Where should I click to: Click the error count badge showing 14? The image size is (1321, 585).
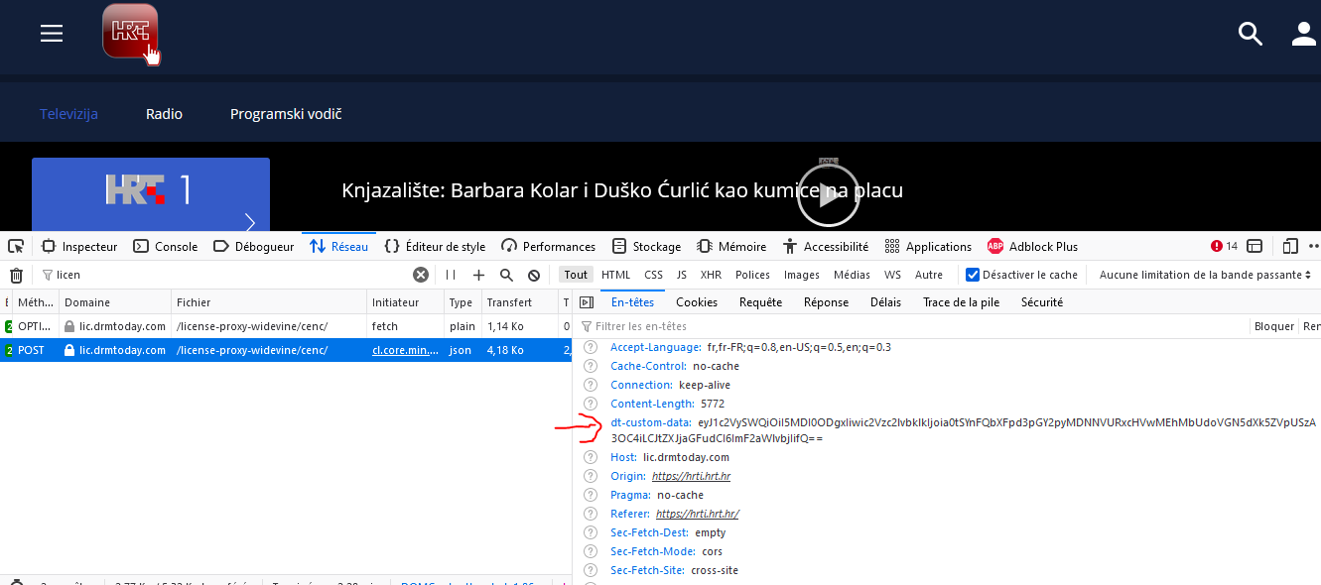click(x=1225, y=247)
